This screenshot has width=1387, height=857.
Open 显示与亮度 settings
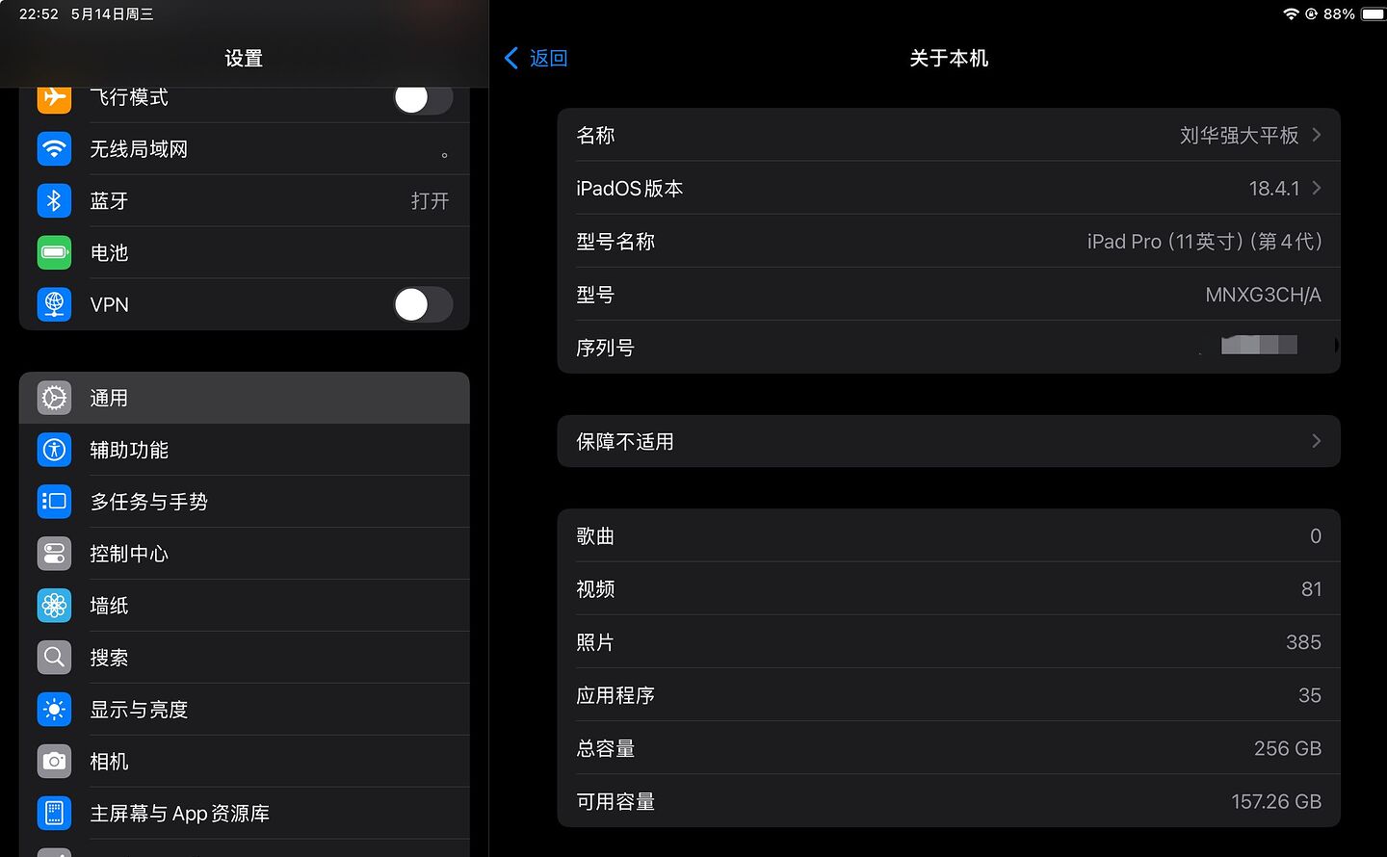coord(245,710)
